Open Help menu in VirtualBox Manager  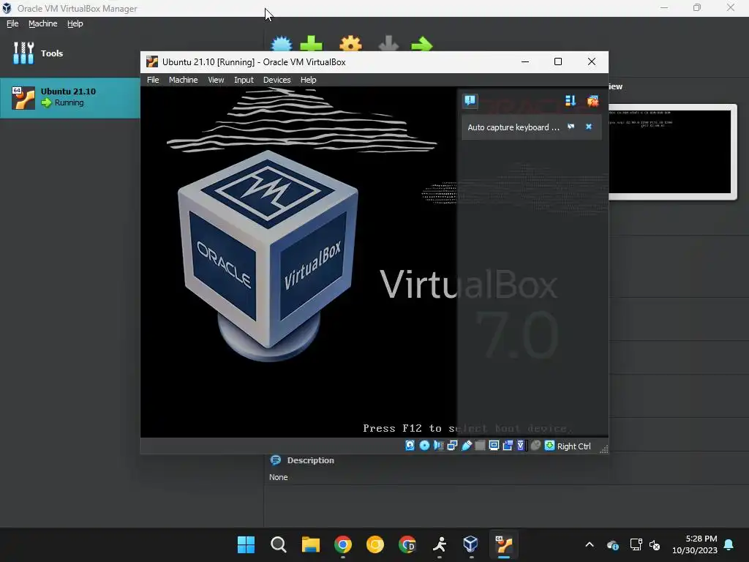[75, 23]
